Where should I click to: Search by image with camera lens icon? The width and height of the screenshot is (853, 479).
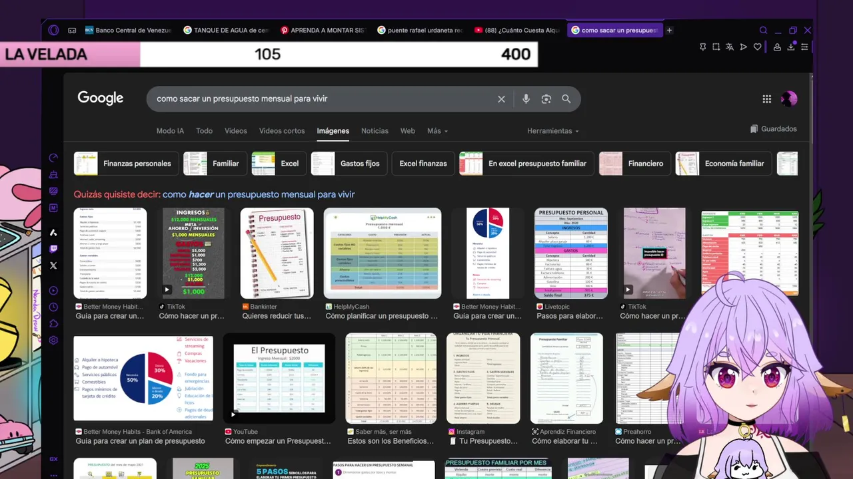(x=546, y=99)
